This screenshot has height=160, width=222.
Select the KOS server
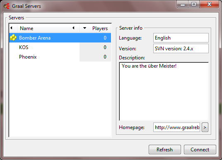60,47
